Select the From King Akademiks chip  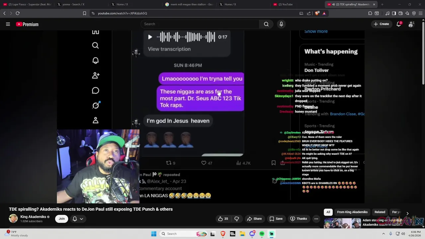click(x=352, y=212)
